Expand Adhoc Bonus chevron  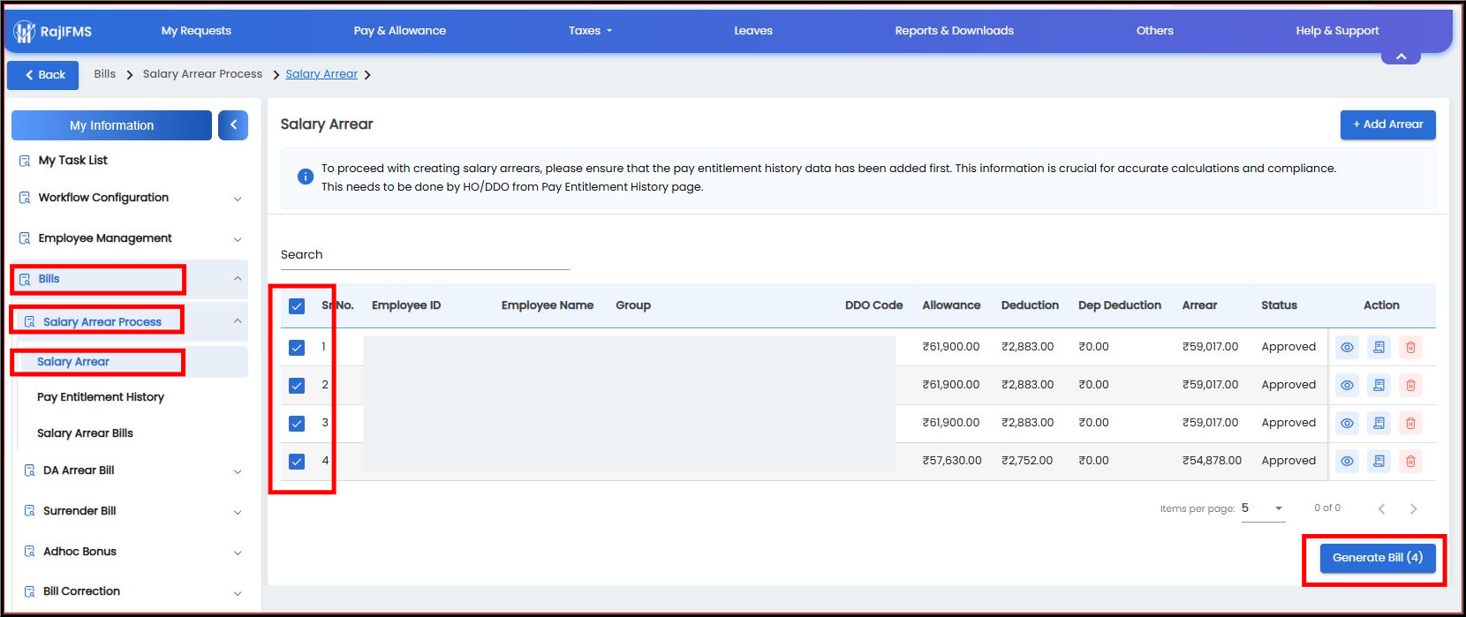click(238, 553)
